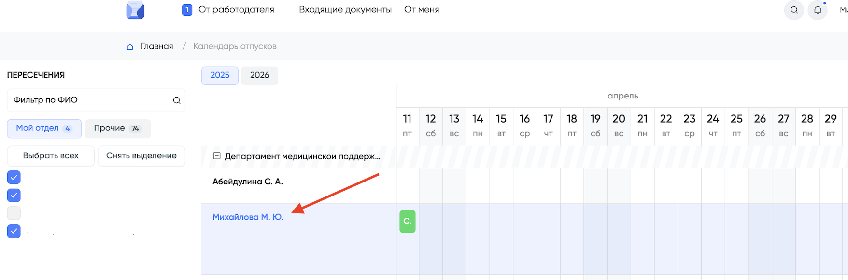Image resolution: width=848 pixels, height=280 pixels.
Task: Uncheck the fourth checkbox in list
Action: coord(14,231)
